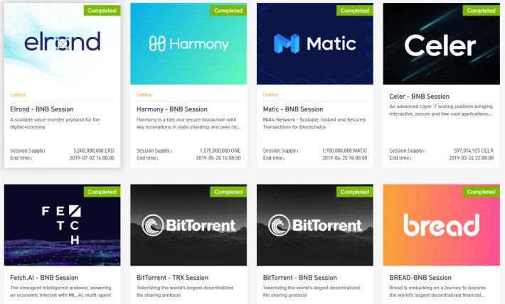This screenshot has width=505, height=304.
Task: Click Lottery label on Elrond card
Action: click(x=18, y=94)
